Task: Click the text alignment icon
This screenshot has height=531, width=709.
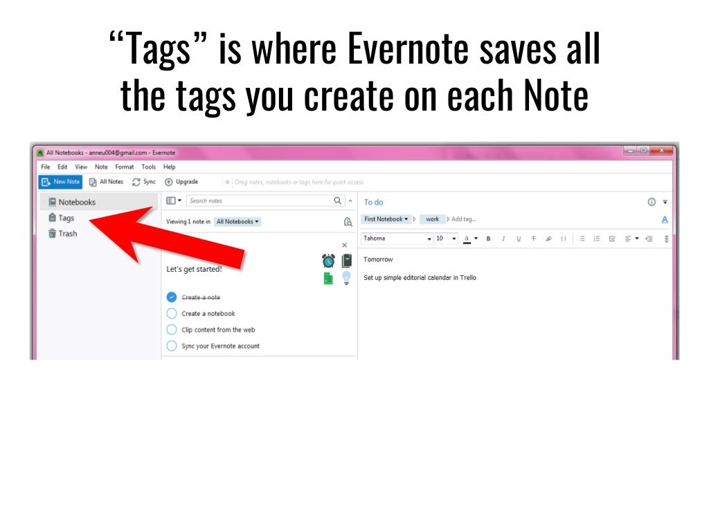Action: coord(628,239)
